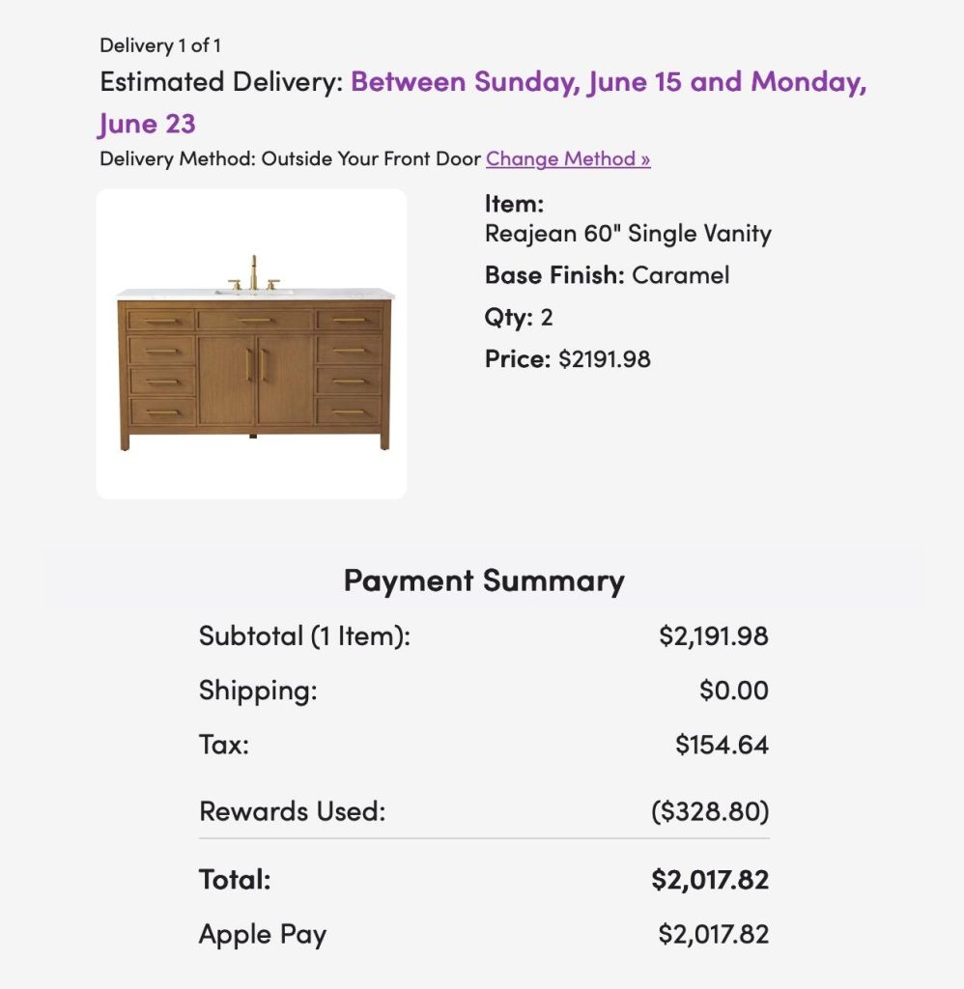The image size is (964, 989).
Task: Click the Payment Summary heading
Action: 484,580
